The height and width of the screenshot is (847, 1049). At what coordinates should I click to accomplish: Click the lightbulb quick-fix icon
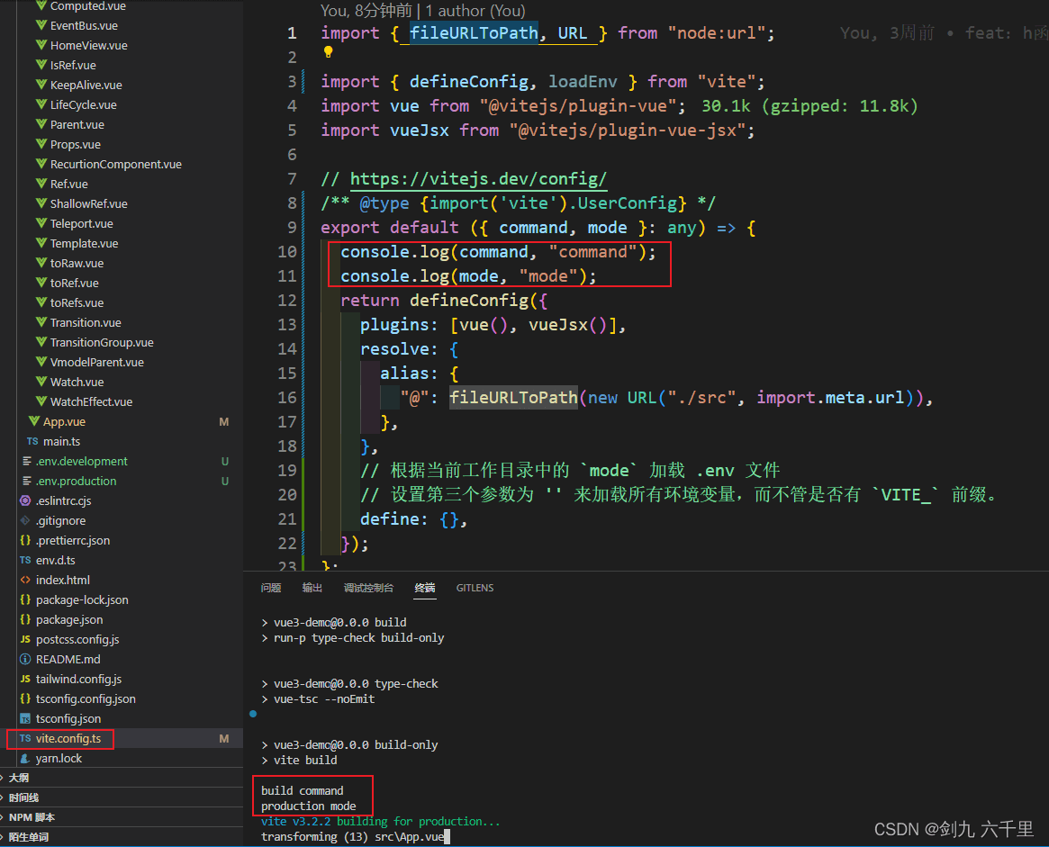click(328, 52)
